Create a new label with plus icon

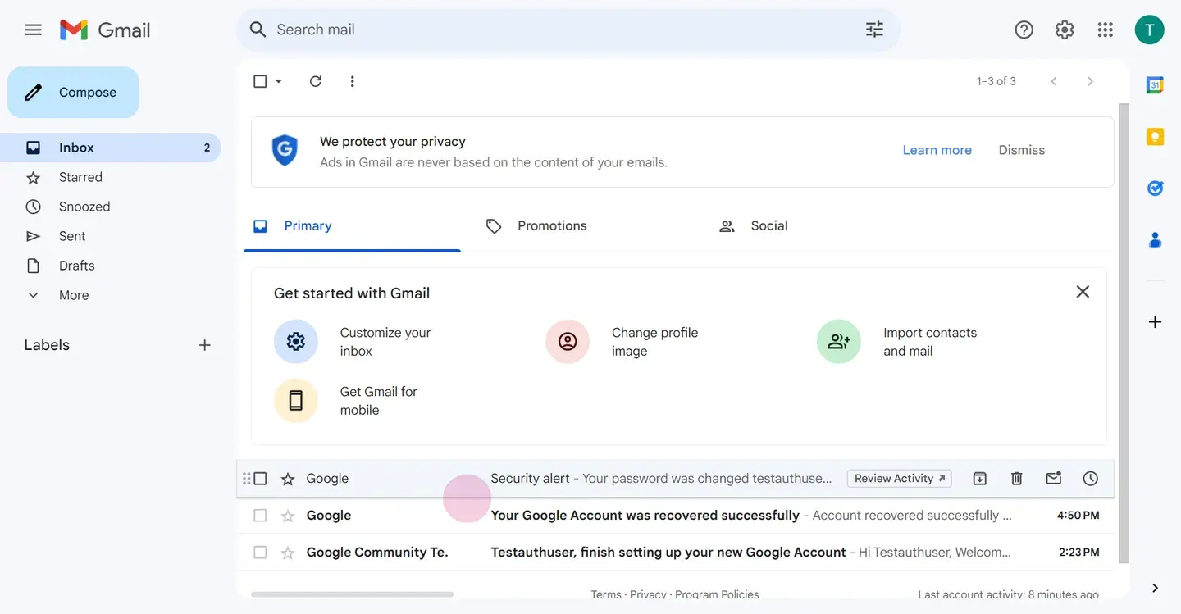click(205, 345)
